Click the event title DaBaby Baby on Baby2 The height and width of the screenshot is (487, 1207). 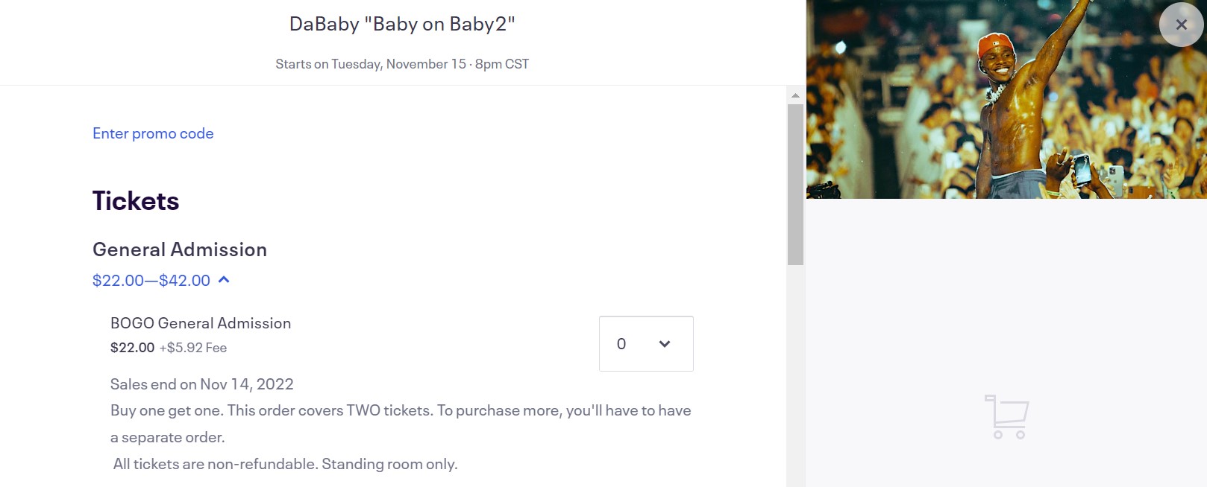point(401,24)
